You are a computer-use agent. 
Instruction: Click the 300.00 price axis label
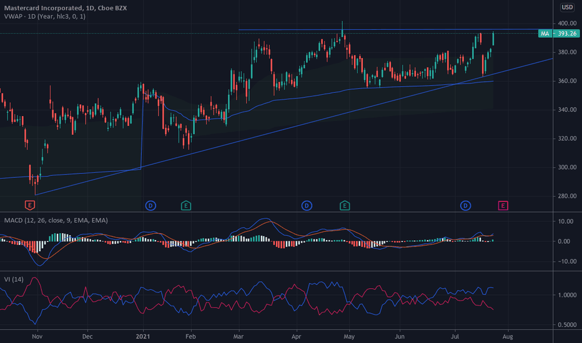coord(567,167)
